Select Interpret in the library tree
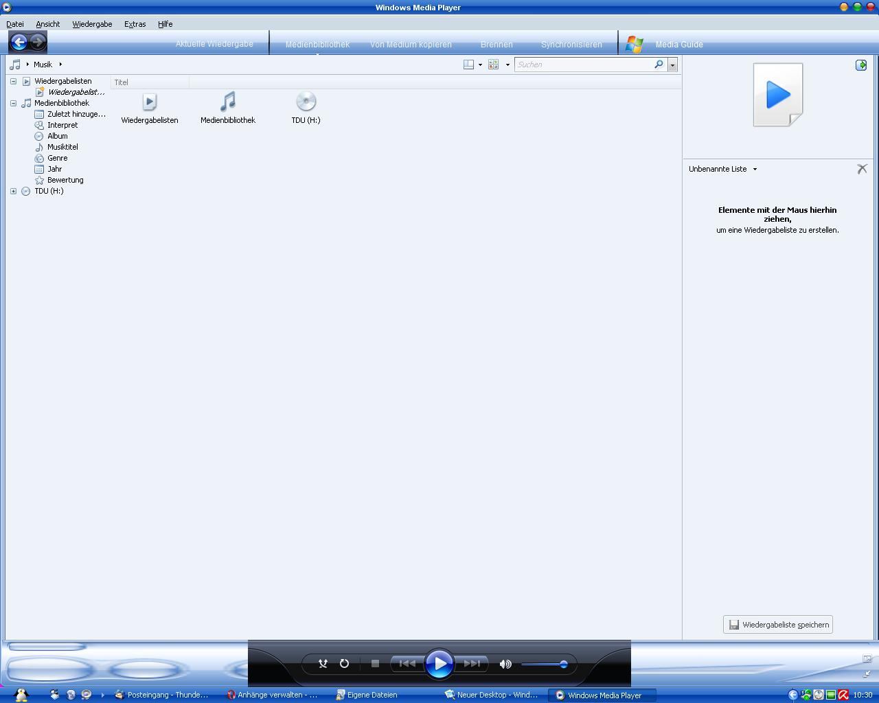 [62, 125]
